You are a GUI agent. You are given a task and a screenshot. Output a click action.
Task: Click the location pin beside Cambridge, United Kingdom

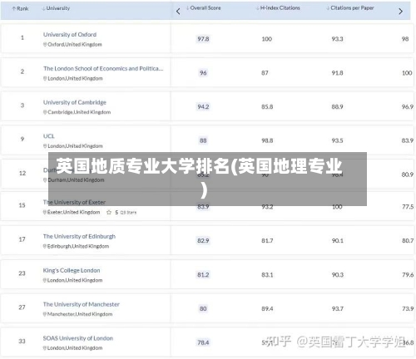pos(45,112)
